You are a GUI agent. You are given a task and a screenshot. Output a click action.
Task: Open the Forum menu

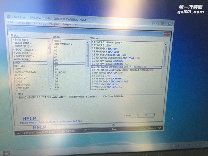[x=67, y=25]
